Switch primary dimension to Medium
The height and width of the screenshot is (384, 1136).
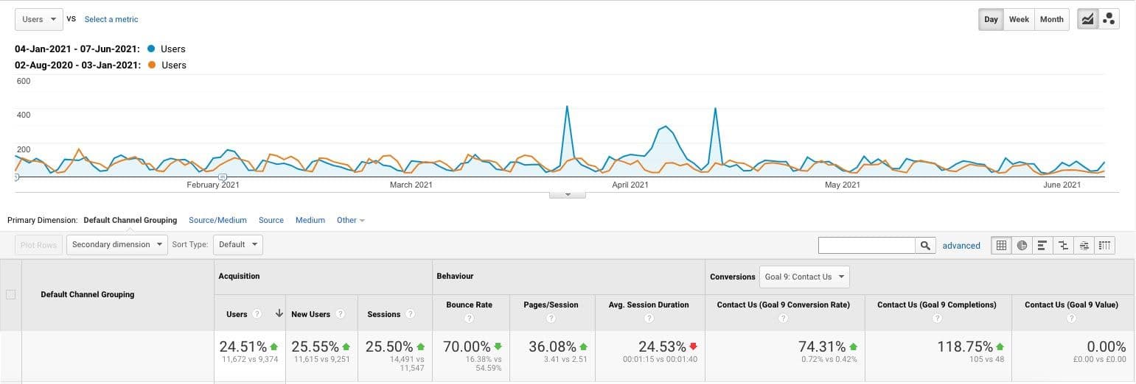pos(310,220)
